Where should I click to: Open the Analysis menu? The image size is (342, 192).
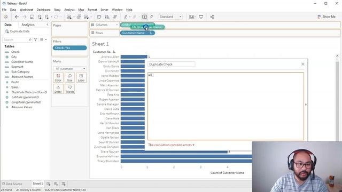click(69, 10)
